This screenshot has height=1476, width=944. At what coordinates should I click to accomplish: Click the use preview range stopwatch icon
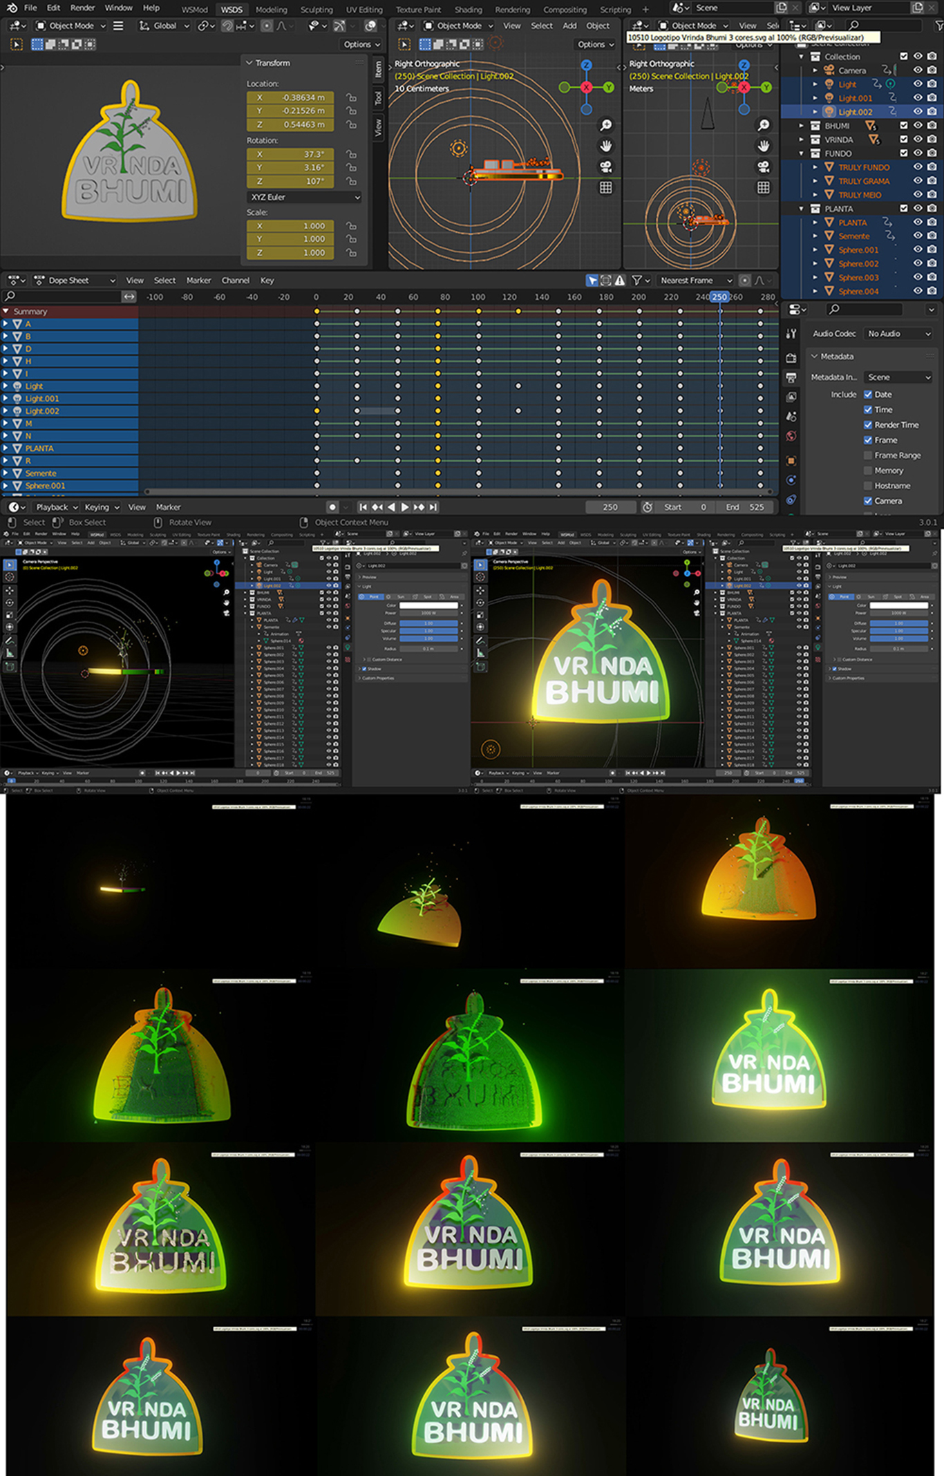coord(648,507)
